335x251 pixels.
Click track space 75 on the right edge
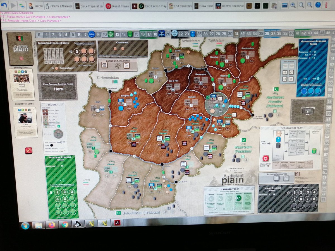click(x=323, y=199)
